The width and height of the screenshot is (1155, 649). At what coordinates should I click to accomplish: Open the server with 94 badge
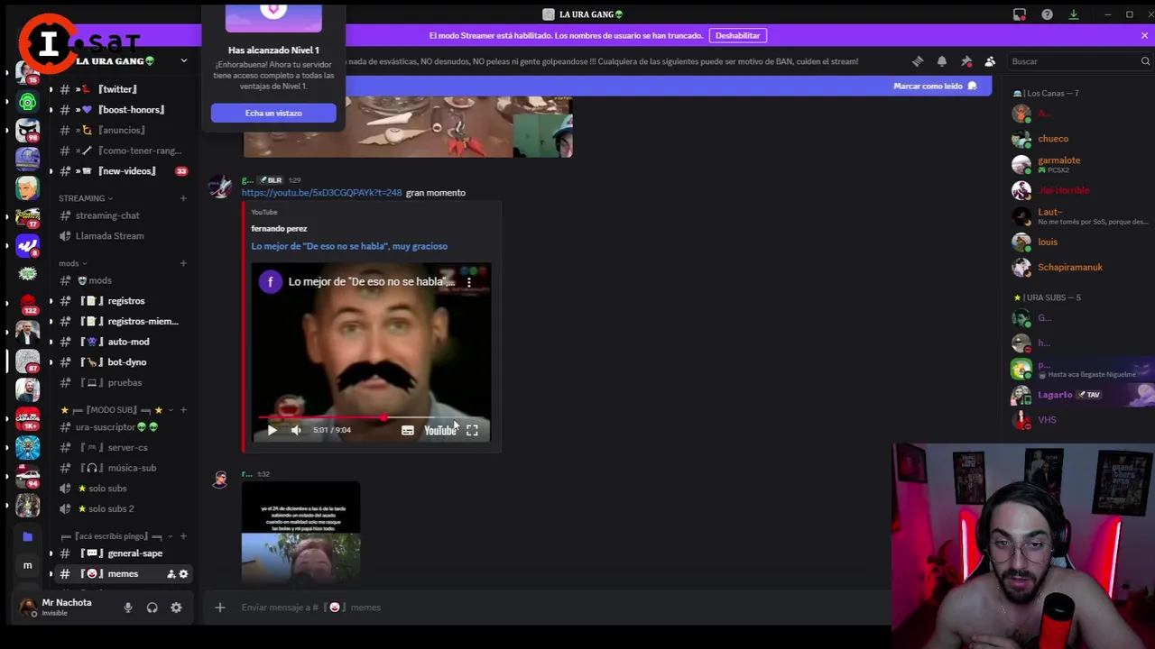point(27,477)
